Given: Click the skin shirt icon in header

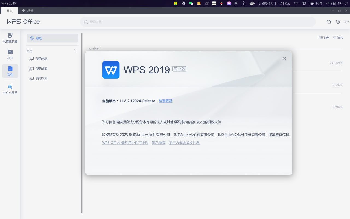Looking at the screenshot, I should pyautogui.click(x=329, y=22).
